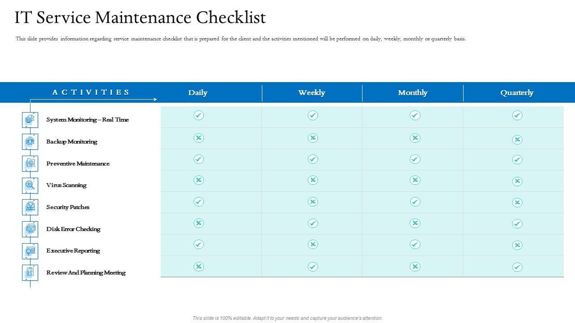This screenshot has height=323, width=575.
Task: Select the IT Service Maintenance Checklist title
Action: point(140,17)
